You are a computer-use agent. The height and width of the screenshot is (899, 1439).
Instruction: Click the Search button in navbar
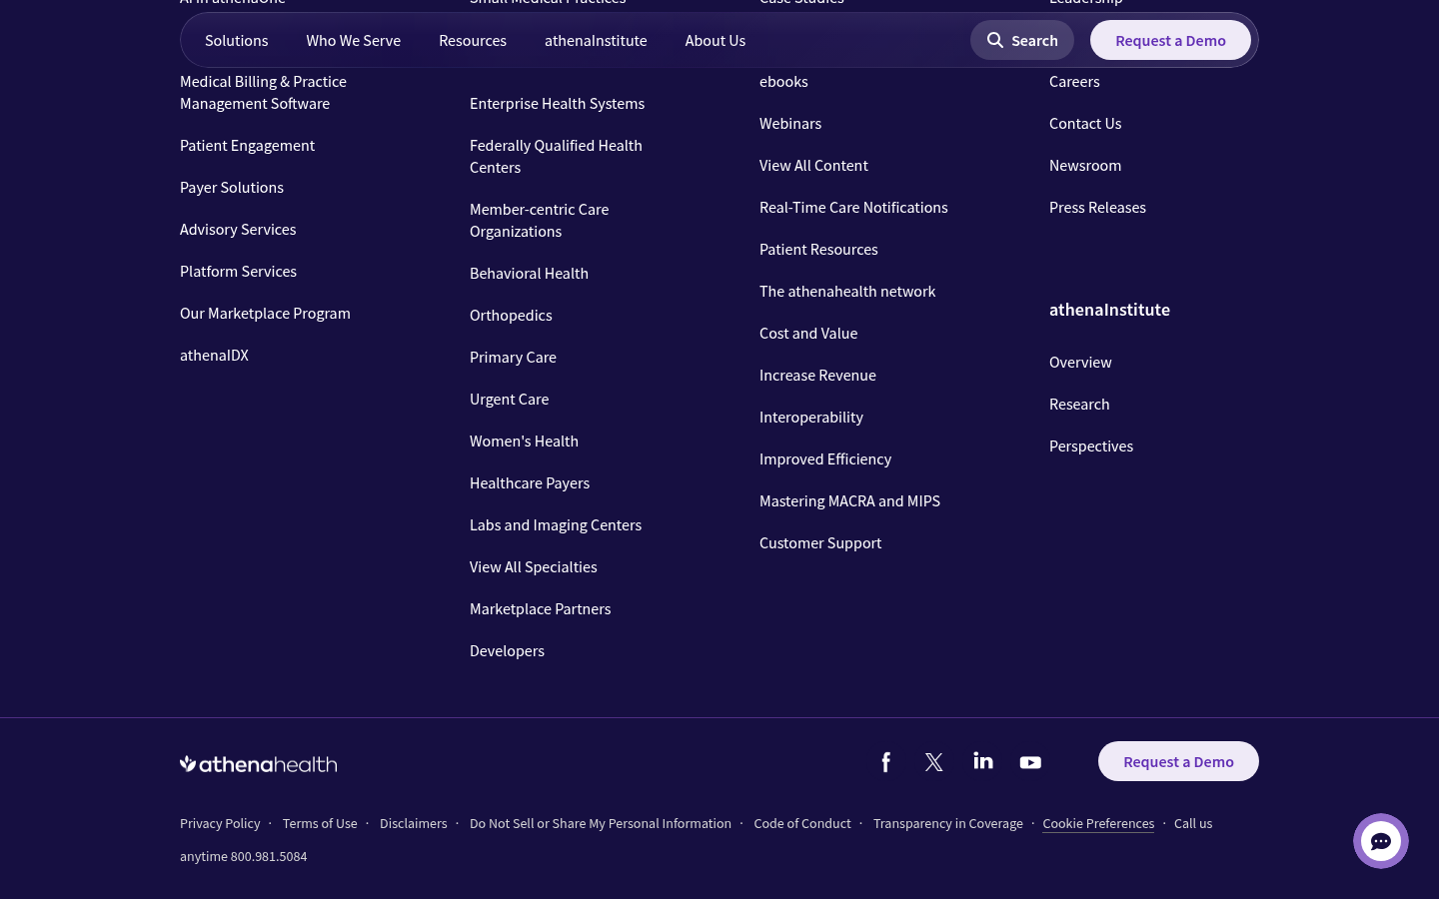1022,40
